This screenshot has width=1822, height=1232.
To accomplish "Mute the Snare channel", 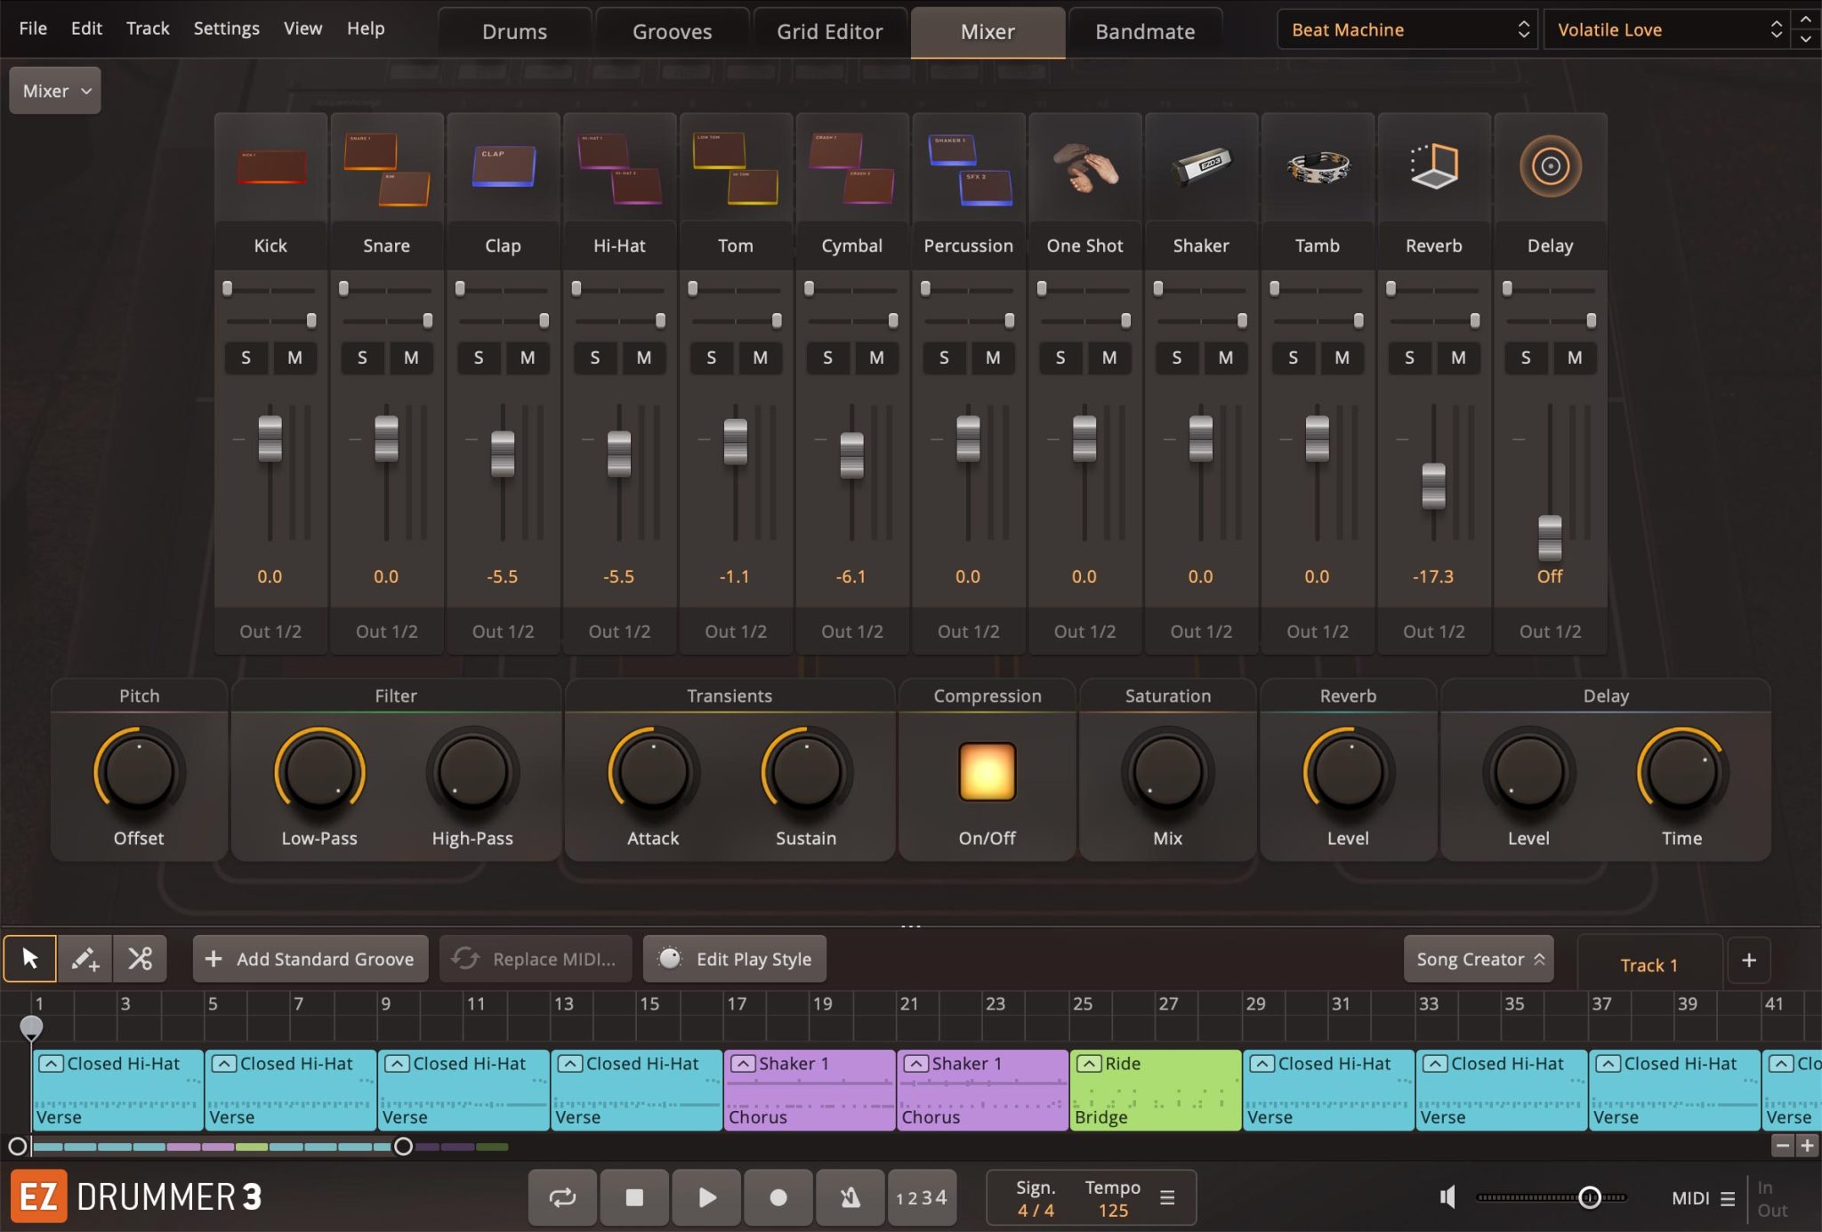I will point(410,358).
